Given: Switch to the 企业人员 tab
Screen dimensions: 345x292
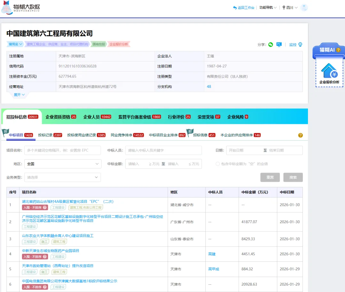Looking at the screenshot, I should pyautogui.click(x=97, y=117).
